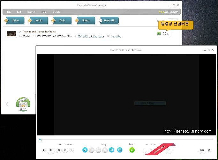Cut the selection with scissors icon

click(98, 150)
